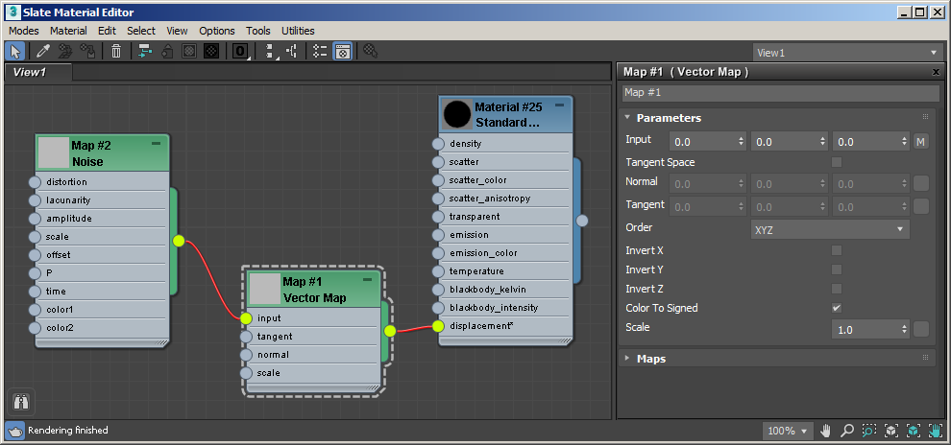This screenshot has width=951, height=445.
Task: Collapse the Parameters rollout
Action: coord(627,118)
